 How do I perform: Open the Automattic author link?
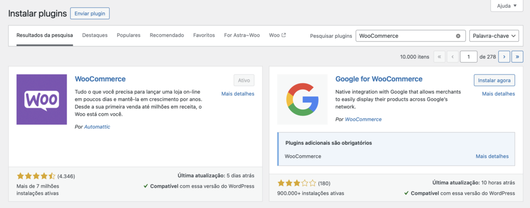pos(97,127)
